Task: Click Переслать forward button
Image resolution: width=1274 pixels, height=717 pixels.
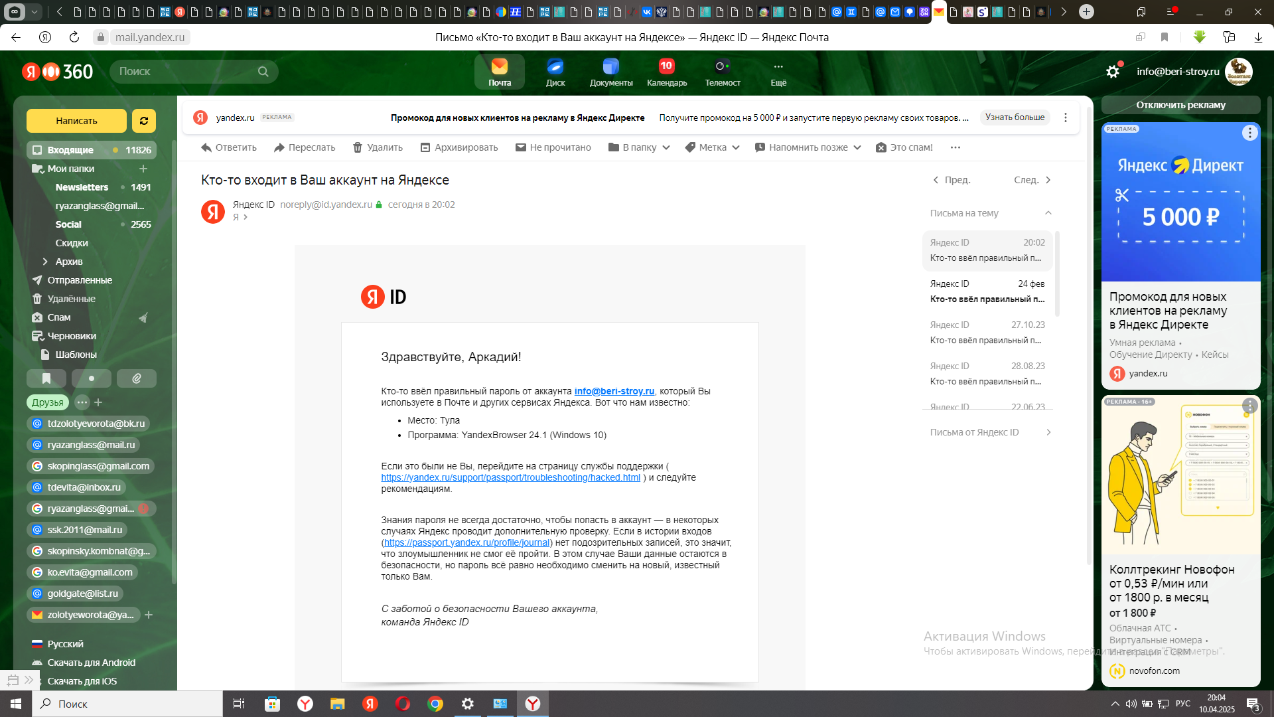Action: [305, 147]
